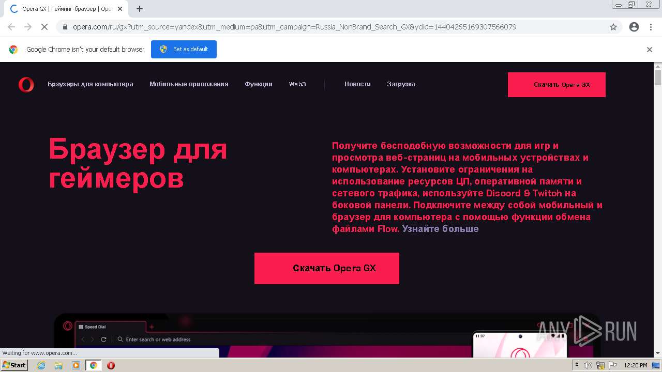Viewport: 662px width, 372px height.
Task: Click the browser preview screenshot image
Action: [x=327, y=335]
